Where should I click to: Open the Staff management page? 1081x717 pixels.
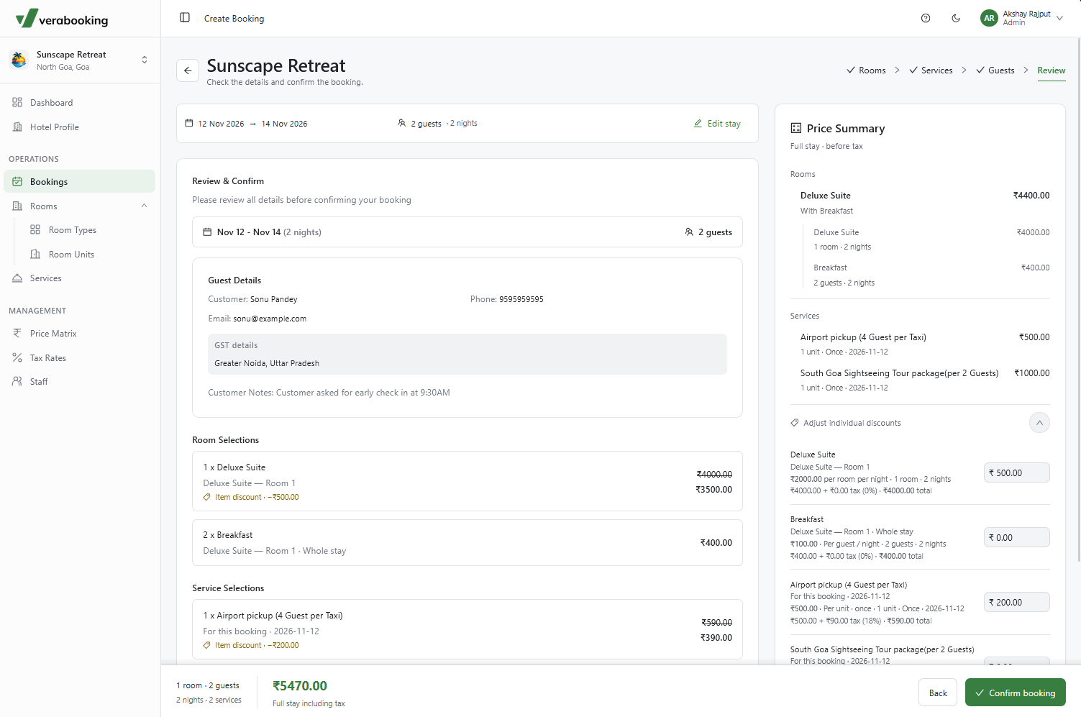(80, 382)
